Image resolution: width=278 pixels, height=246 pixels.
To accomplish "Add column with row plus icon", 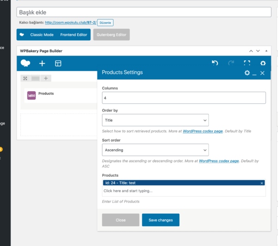I will coord(46,78).
